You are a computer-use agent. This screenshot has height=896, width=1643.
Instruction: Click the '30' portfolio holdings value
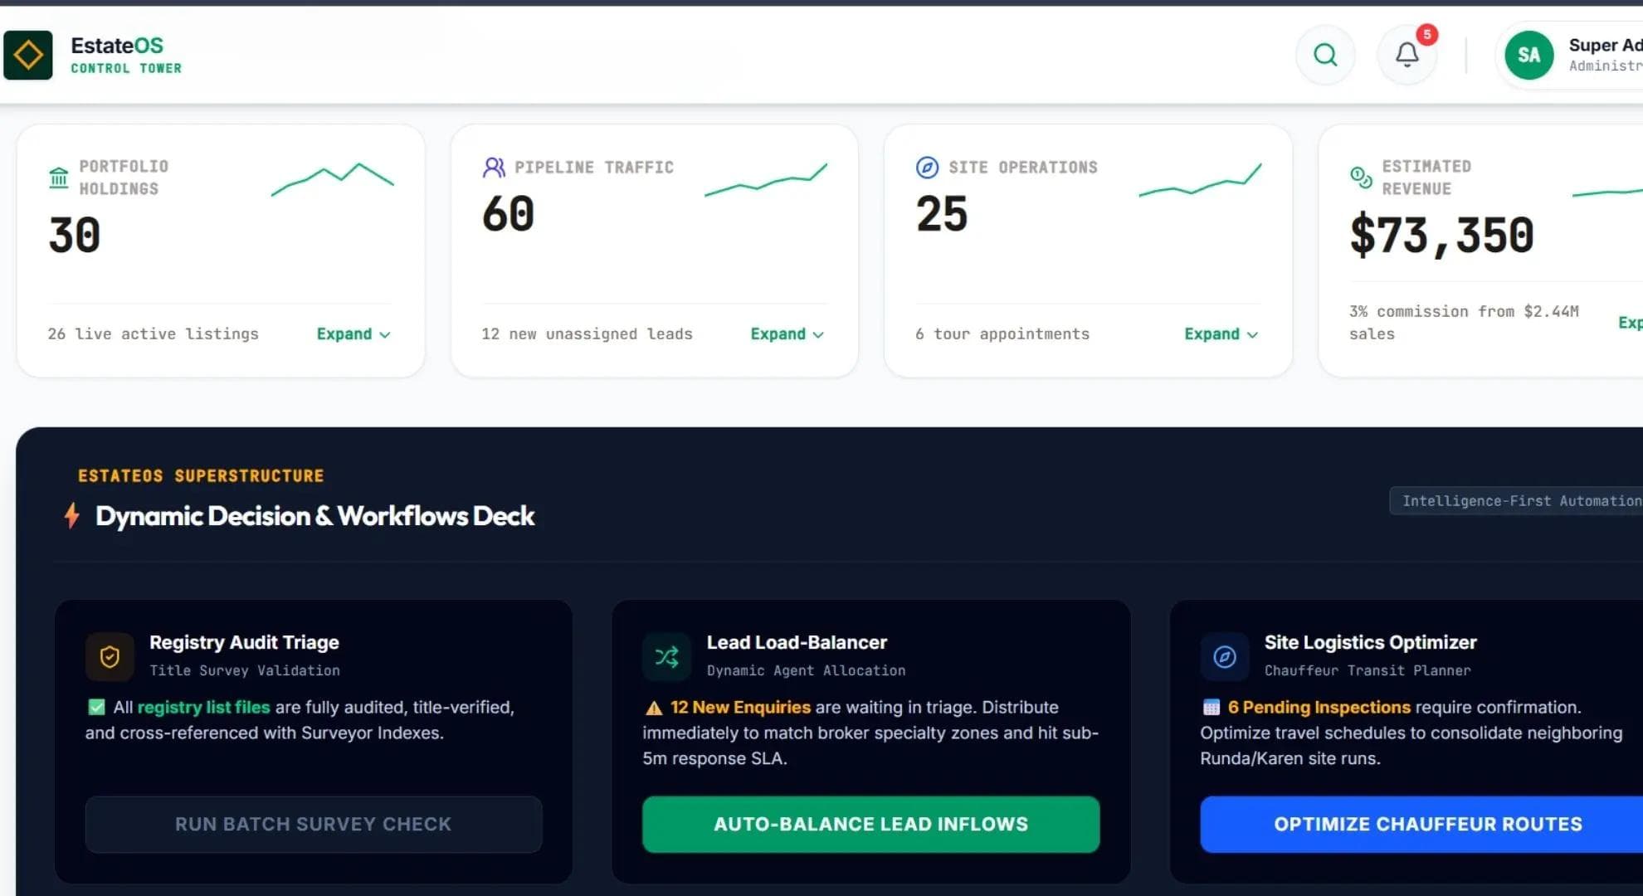[75, 236]
